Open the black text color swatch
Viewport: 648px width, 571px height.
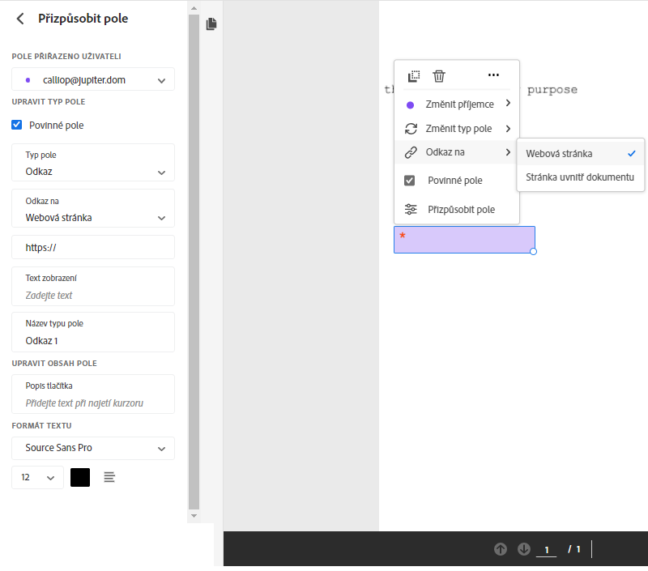click(80, 478)
